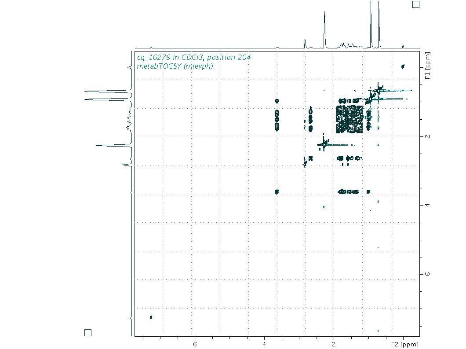Click the '2' tick label on F2 axis
This screenshot has width=466, height=349.
tap(334, 344)
